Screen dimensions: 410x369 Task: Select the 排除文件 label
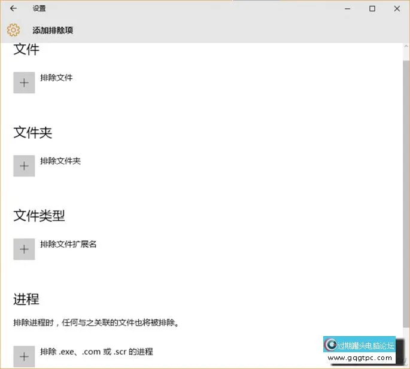[x=56, y=78]
